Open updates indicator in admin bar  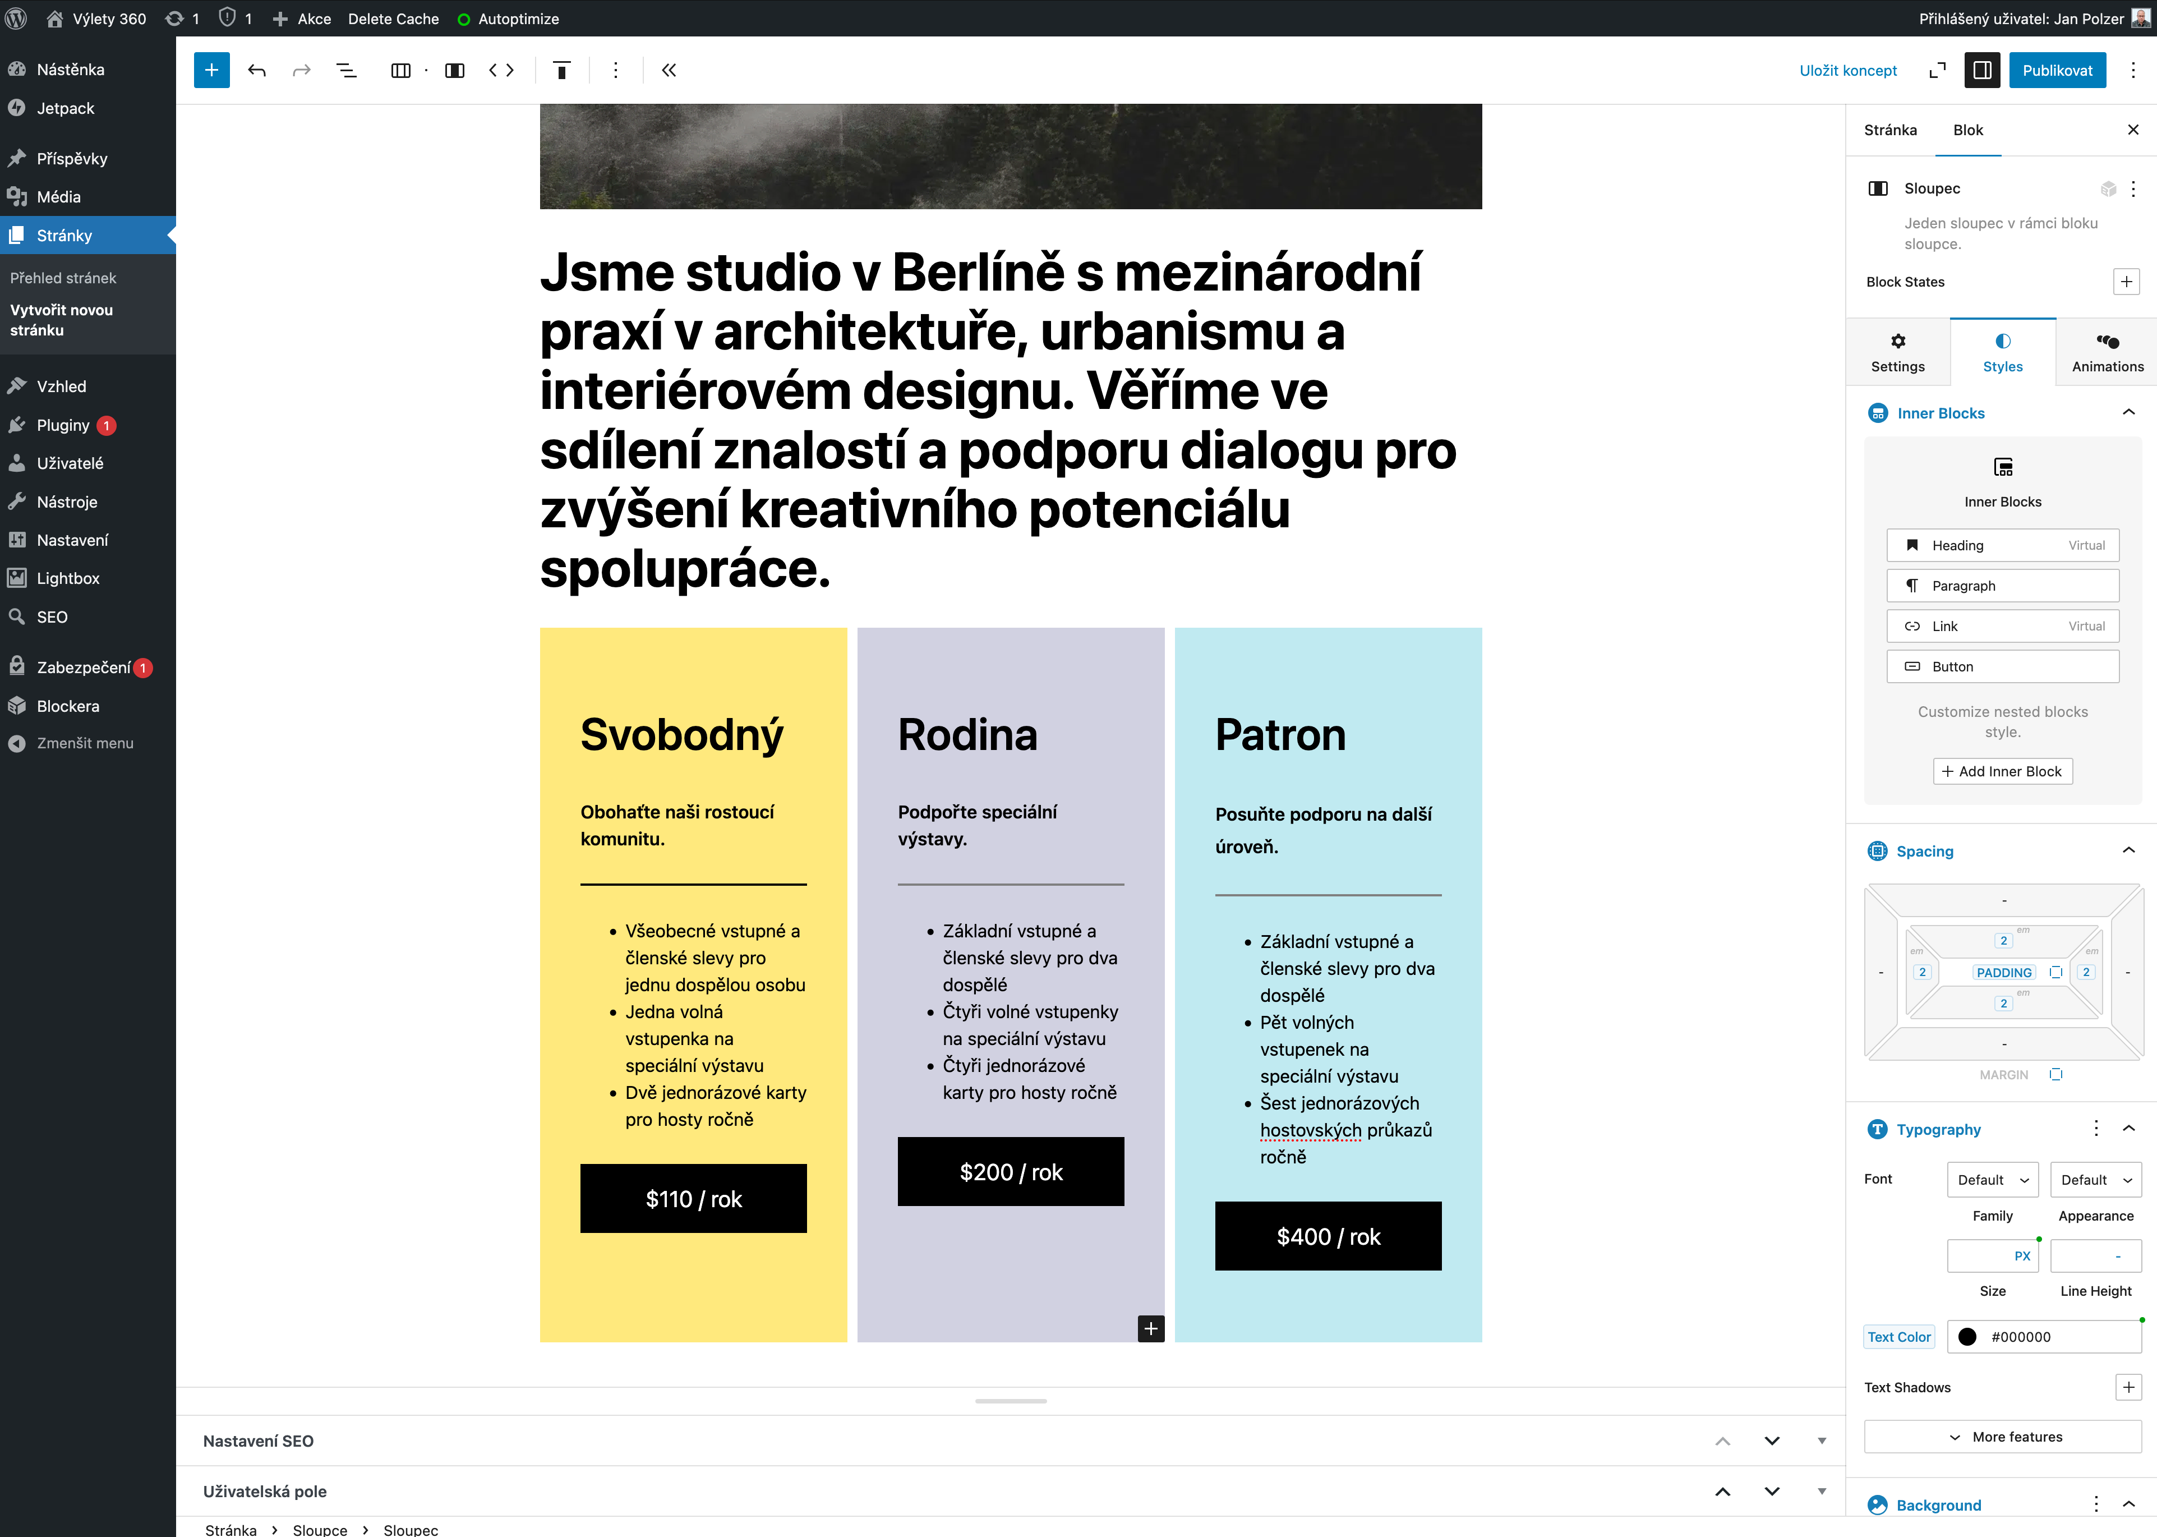pyautogui.click(x=183, y=18)
